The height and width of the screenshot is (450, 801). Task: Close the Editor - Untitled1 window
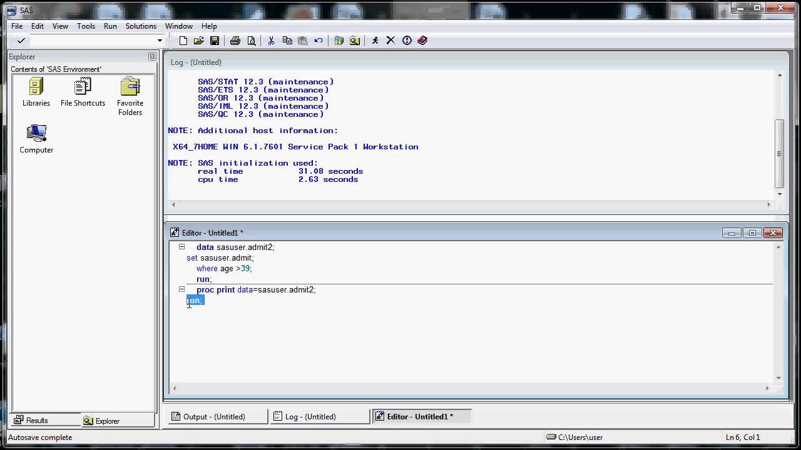(x=773, y=232)
